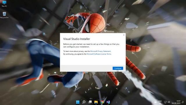186x105 pixels.
Task: Click the ENG IN language indicator
Action: (160, 102)
